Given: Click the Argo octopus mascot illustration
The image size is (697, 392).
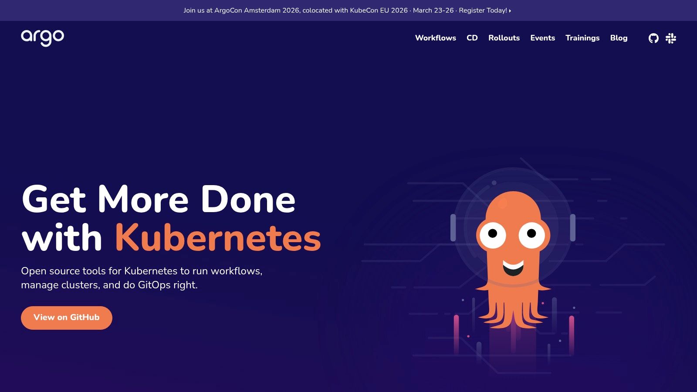Looking at the screenshot, I should point(513,259).
